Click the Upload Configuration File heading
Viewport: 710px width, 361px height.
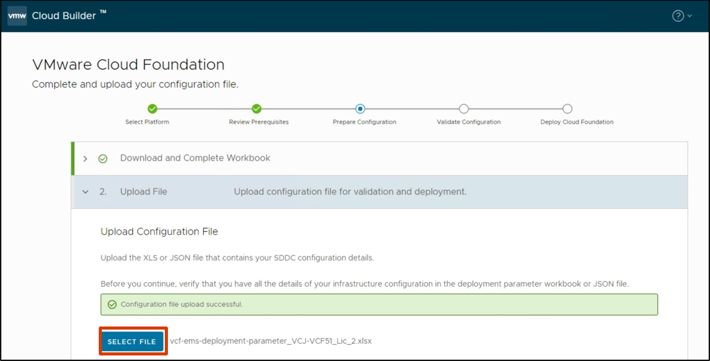pyautogui.click(x=159, y=232)
